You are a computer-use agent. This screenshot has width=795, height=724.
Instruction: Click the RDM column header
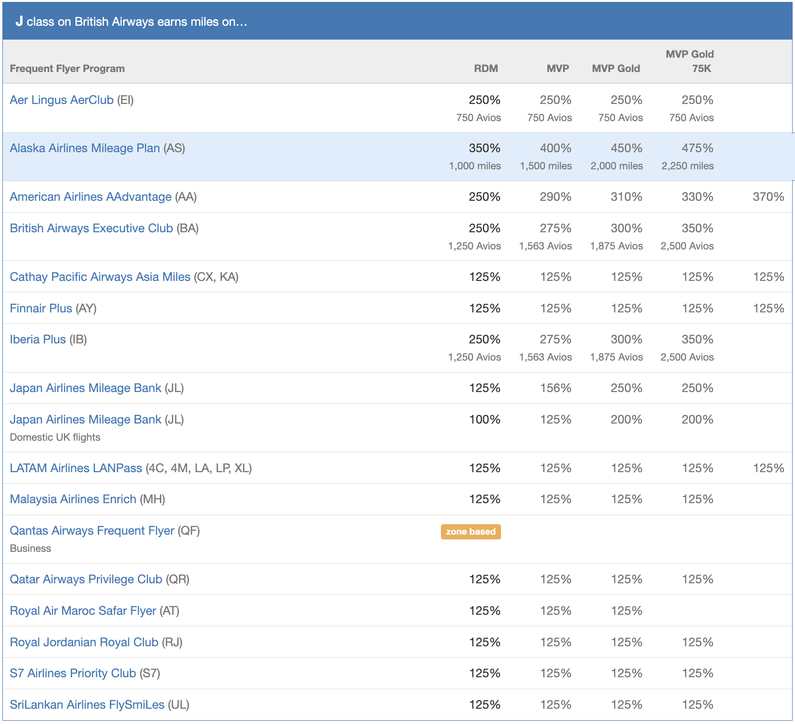click(486, 69)
